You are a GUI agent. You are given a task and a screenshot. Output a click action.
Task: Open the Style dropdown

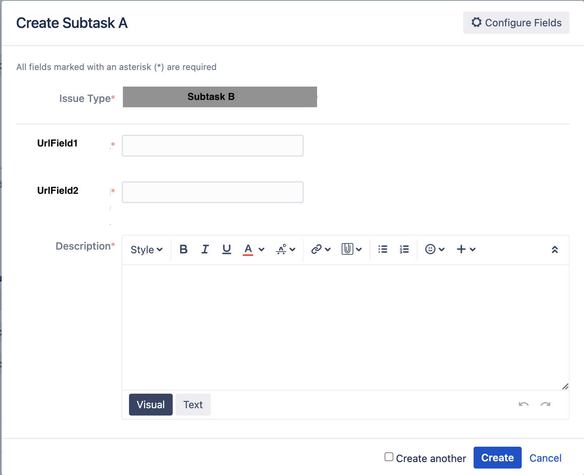tap(146, 250)
